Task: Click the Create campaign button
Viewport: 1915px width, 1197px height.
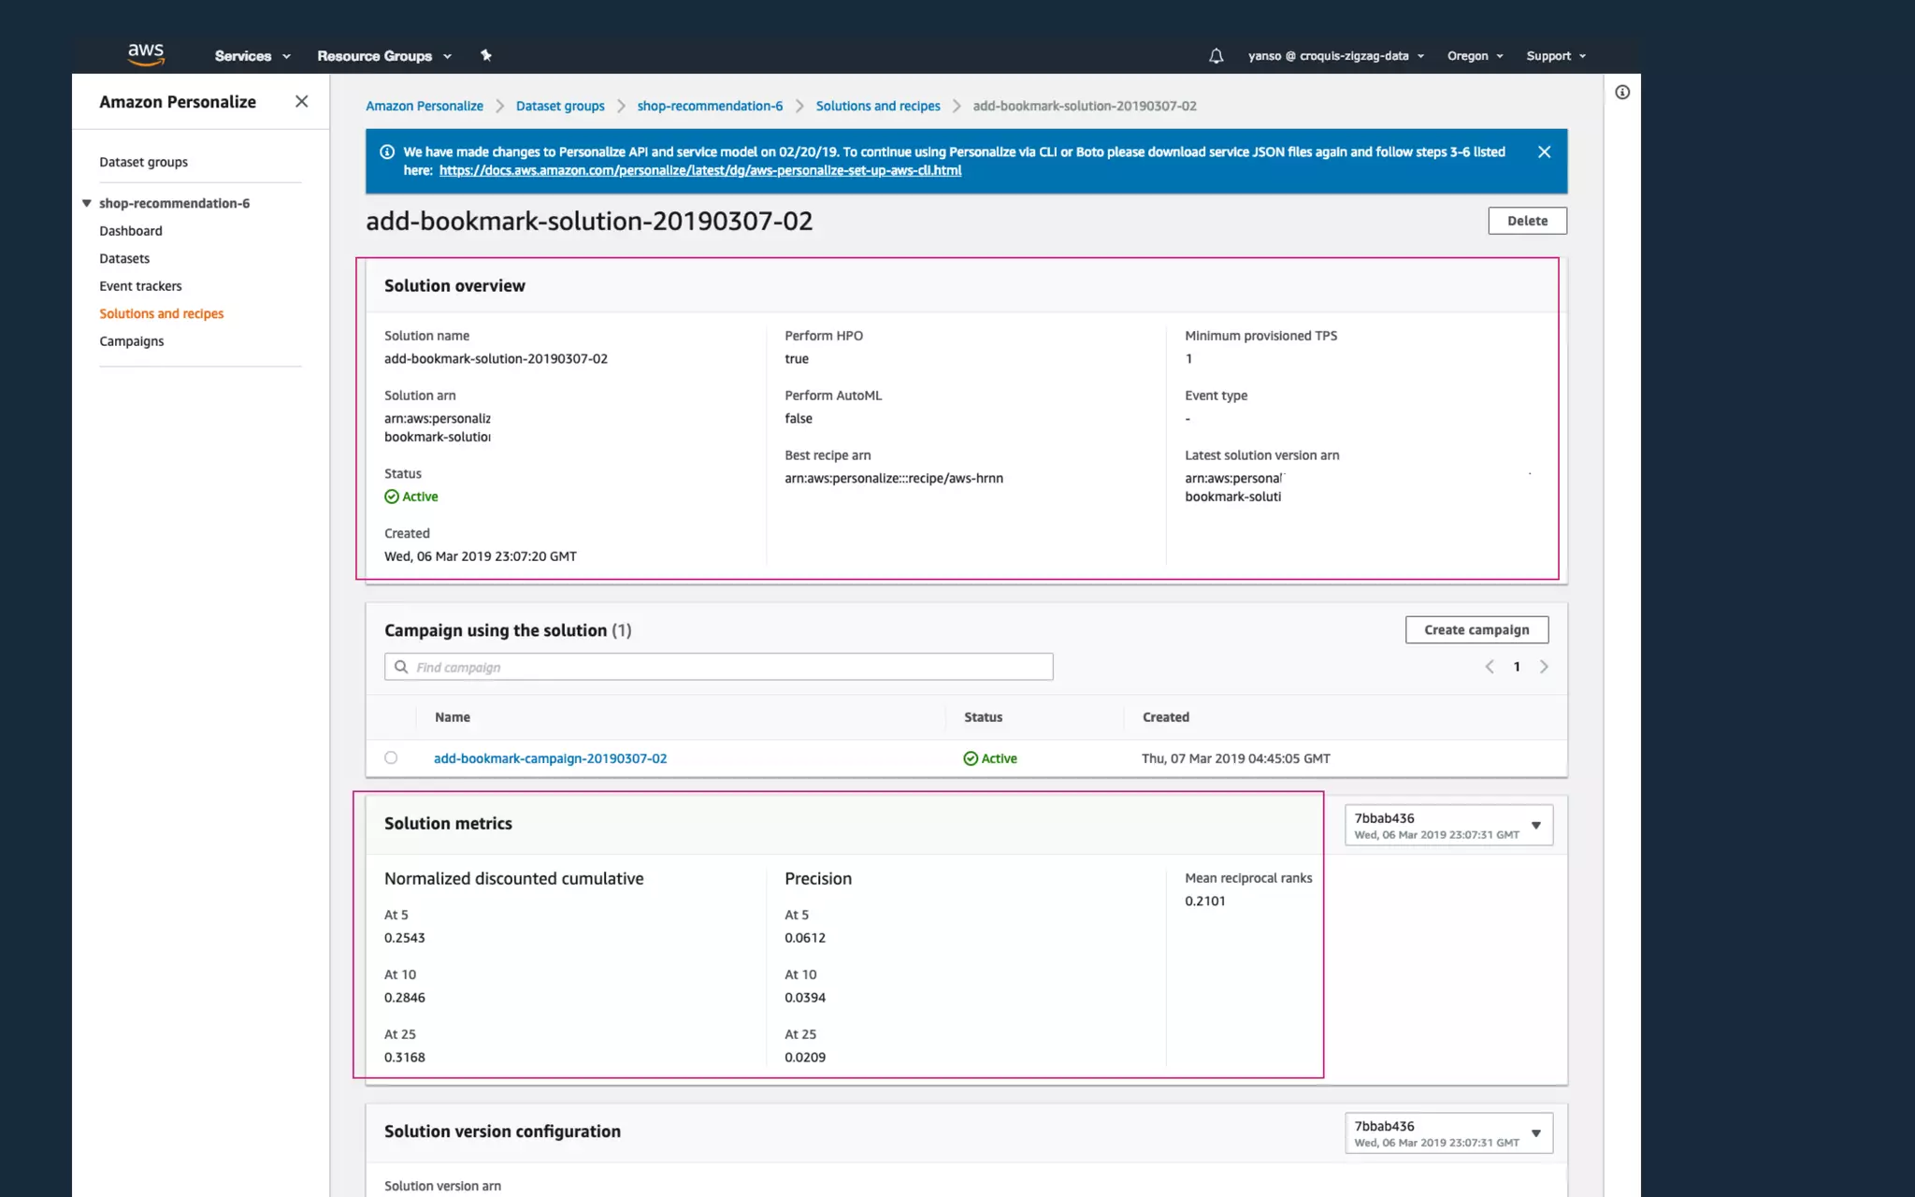Action: [1476, 629]
